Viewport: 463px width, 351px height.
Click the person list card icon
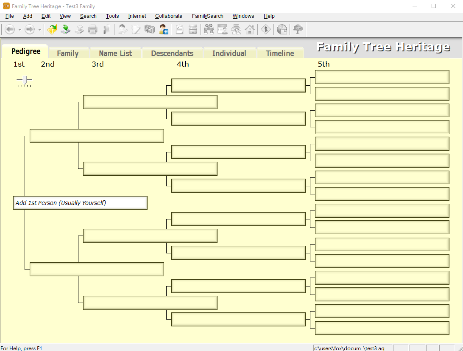tap(222, 29)
